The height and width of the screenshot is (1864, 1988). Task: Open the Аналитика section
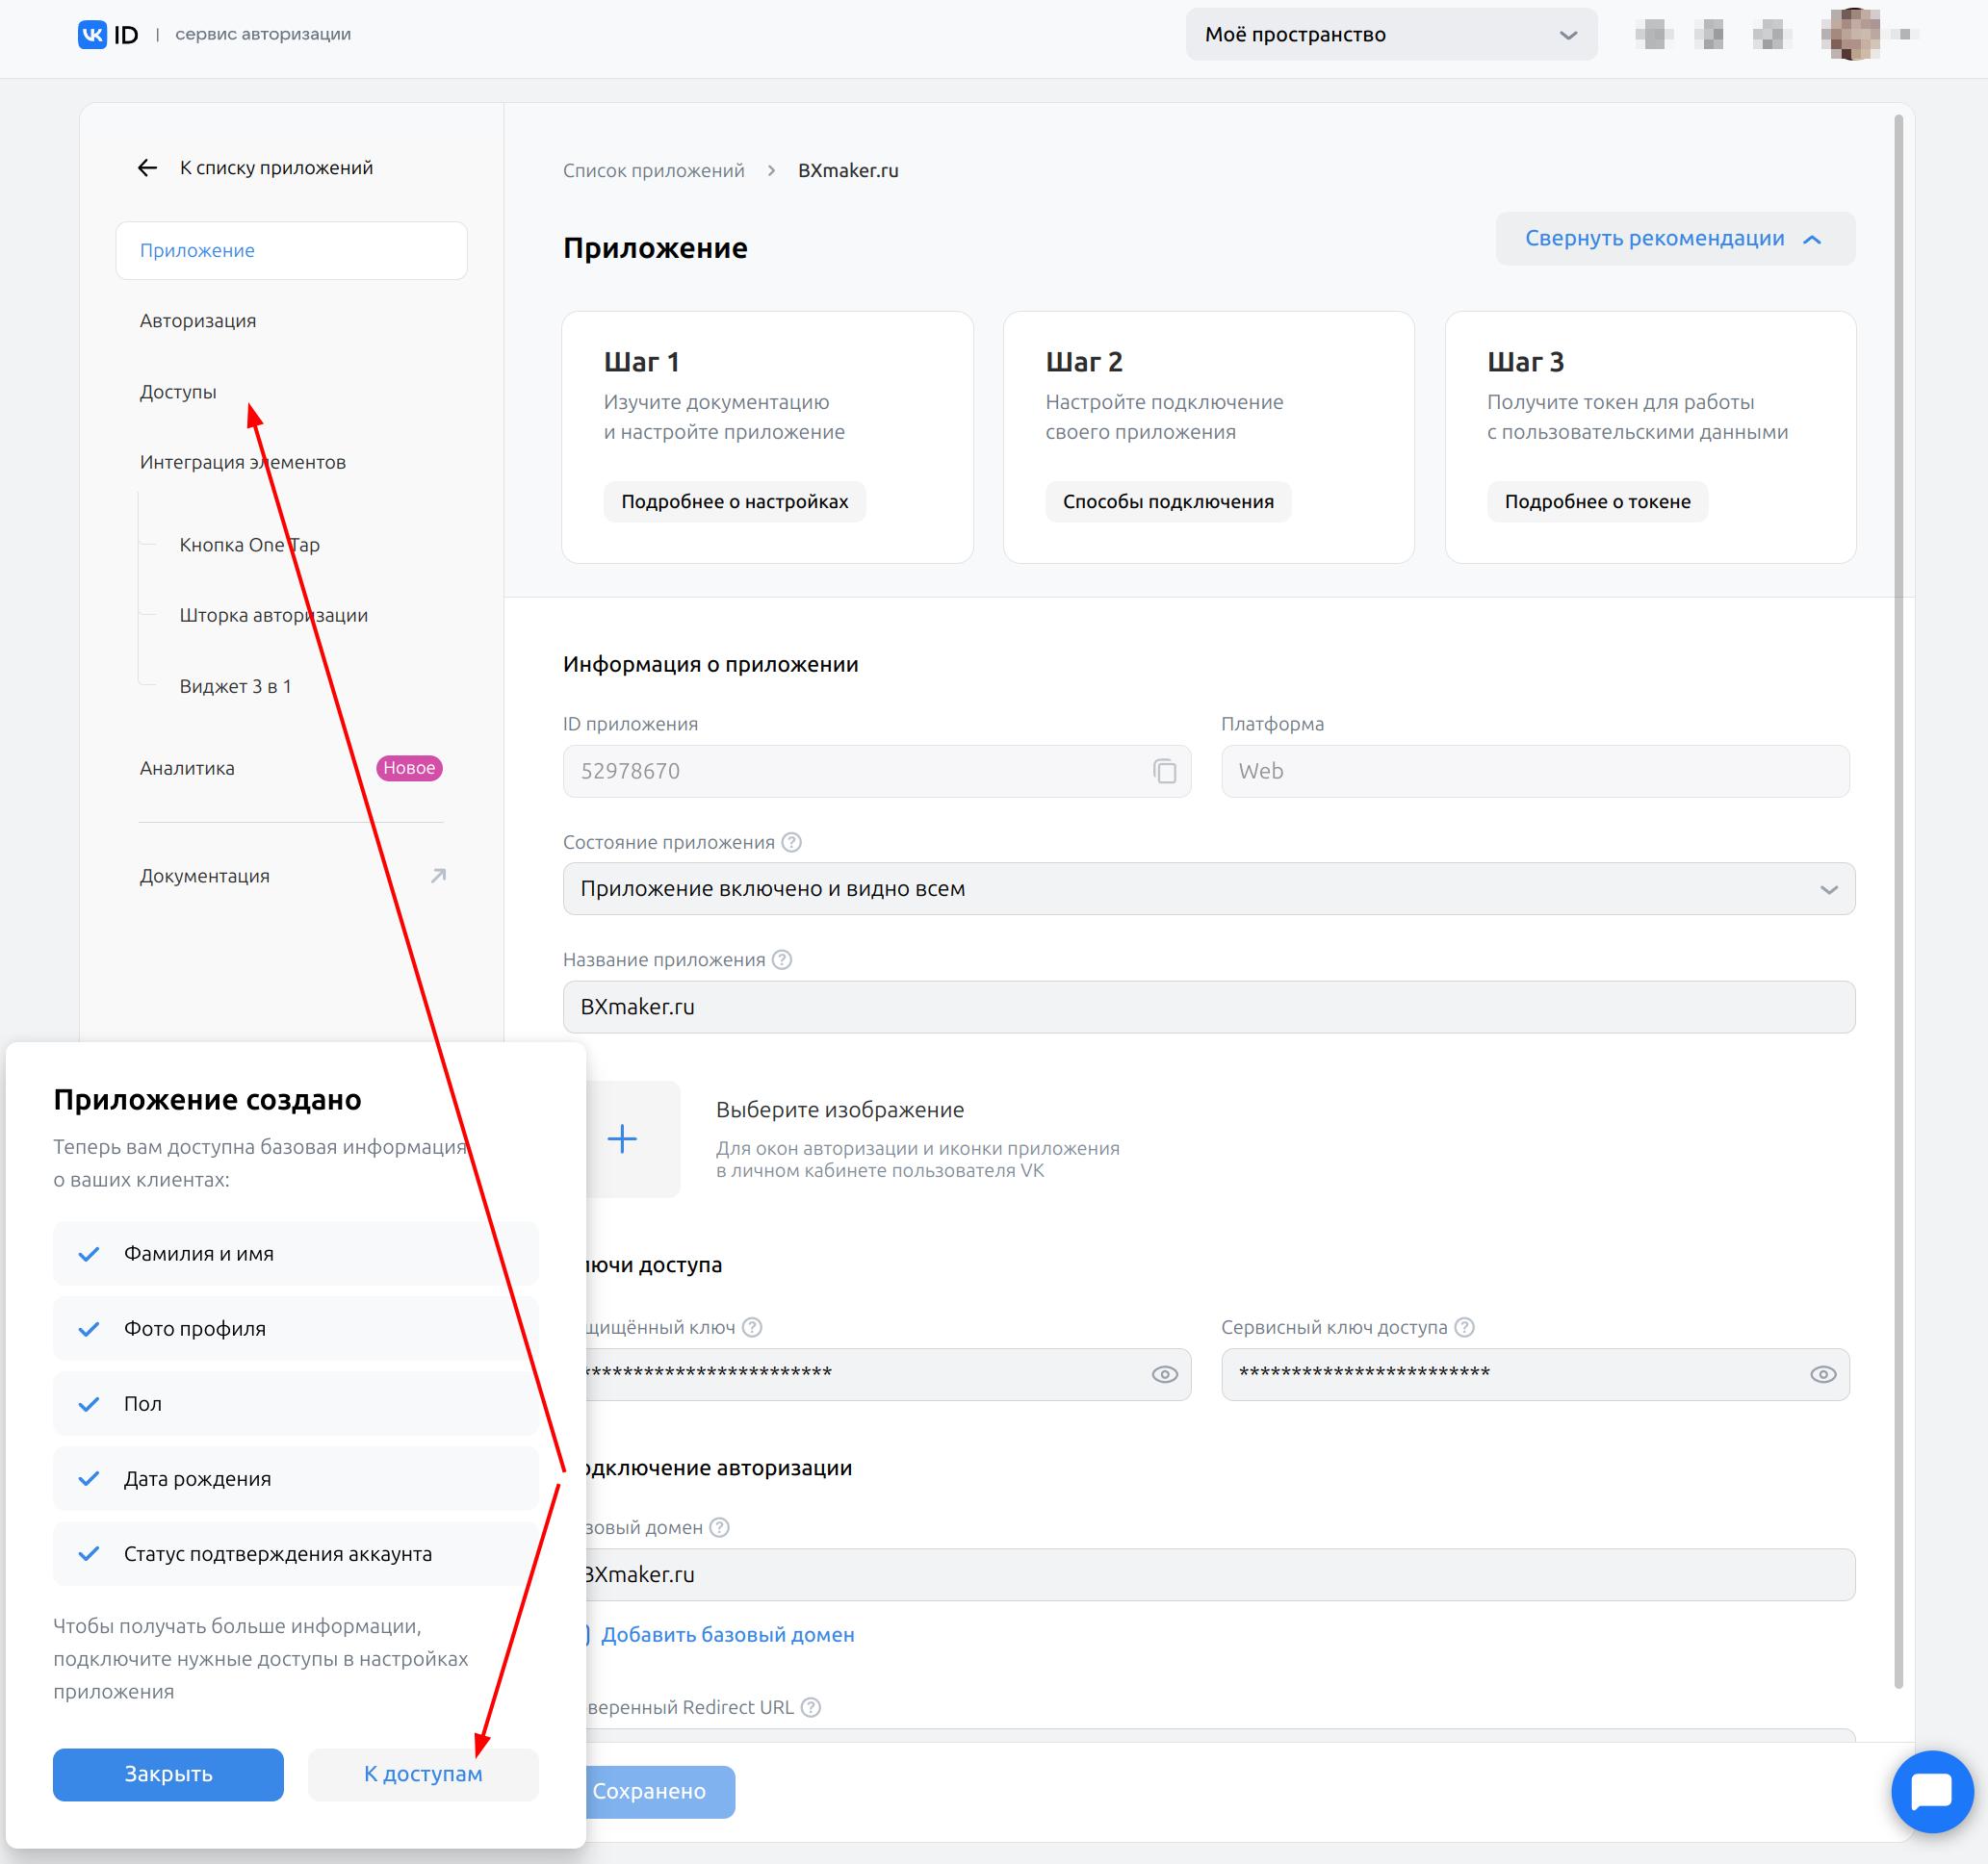[187, 769]
